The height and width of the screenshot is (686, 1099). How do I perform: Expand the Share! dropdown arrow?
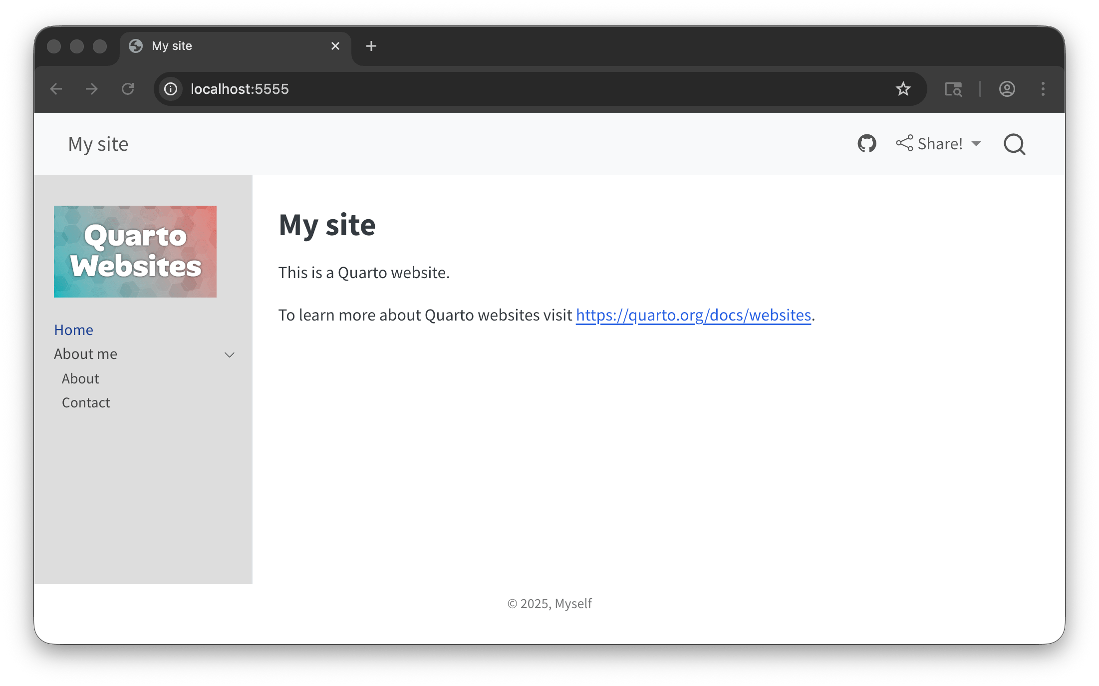976,144
